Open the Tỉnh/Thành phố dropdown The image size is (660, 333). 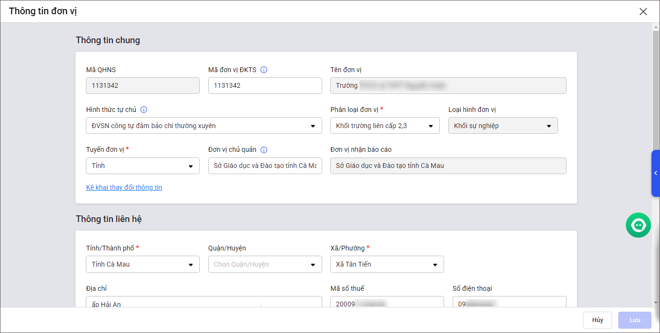point(142,264)
